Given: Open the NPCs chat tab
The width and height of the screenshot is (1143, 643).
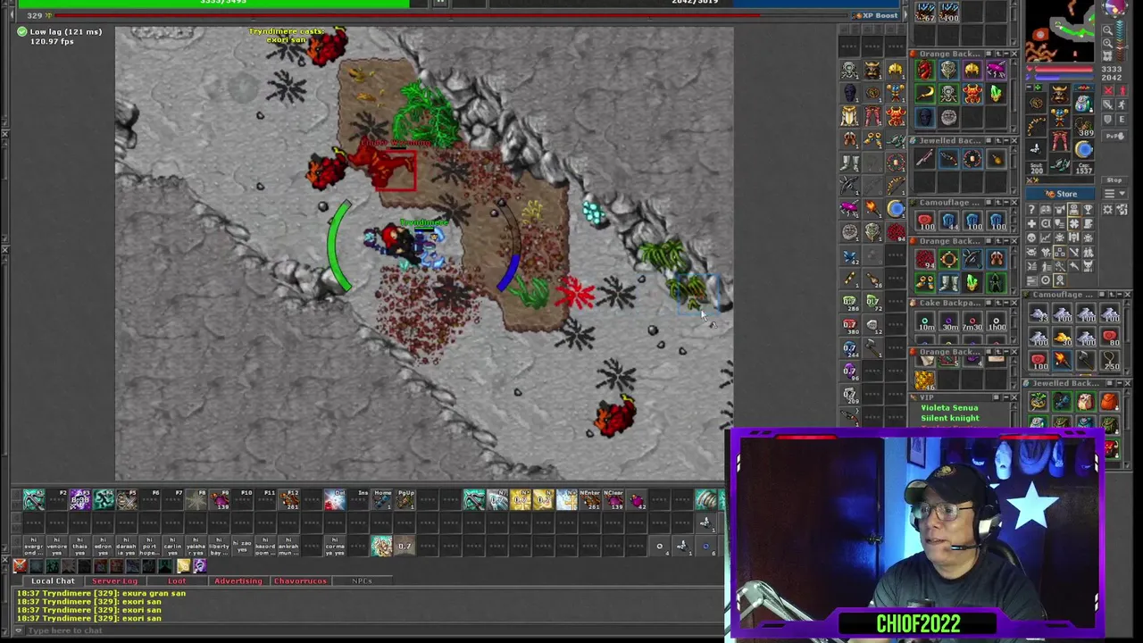Looking at the screenshot, I should click(x=362, y=580).
